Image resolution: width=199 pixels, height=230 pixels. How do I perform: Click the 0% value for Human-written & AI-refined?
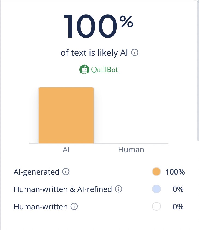[x=178, y=189]
